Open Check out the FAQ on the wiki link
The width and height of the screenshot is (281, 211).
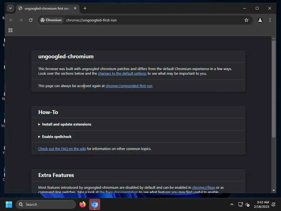[x=62, y=149]
